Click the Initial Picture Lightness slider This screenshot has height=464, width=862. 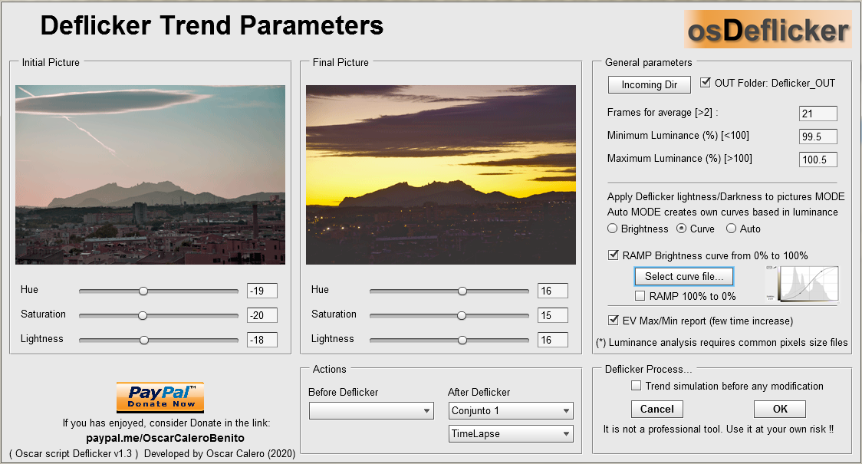158,341
